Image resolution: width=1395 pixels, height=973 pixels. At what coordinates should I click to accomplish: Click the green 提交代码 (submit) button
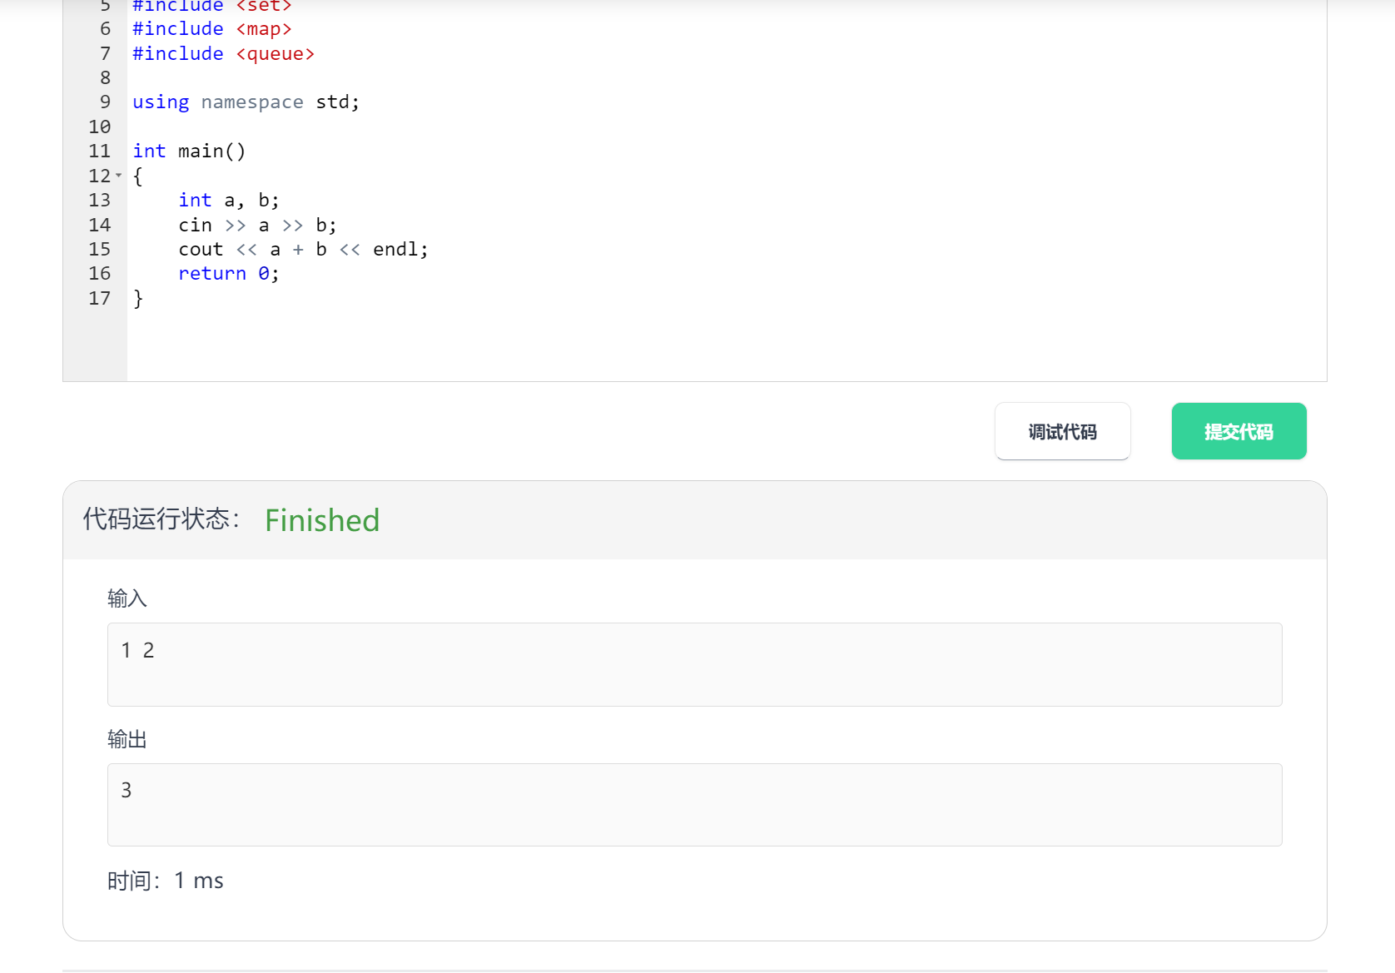coord(1239,431)
